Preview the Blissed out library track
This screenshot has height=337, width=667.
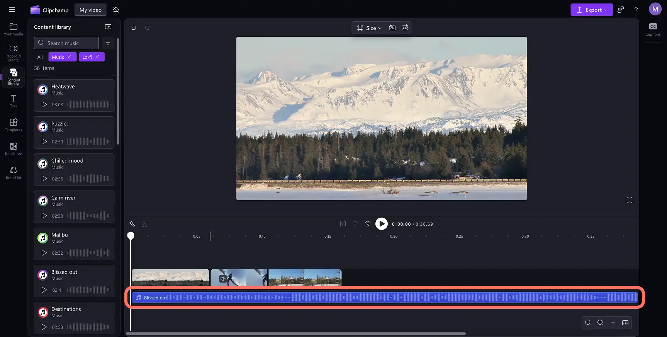[x=44, y=290]
